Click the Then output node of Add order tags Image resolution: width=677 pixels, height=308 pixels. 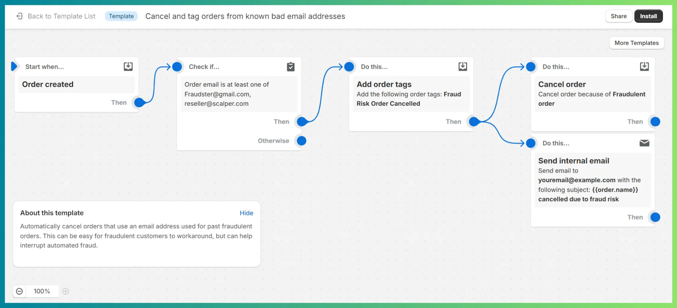pos(474,122)
